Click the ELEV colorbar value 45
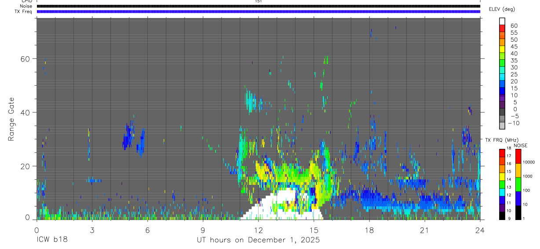This screenshot has height=249, width=540. (513, 47)
